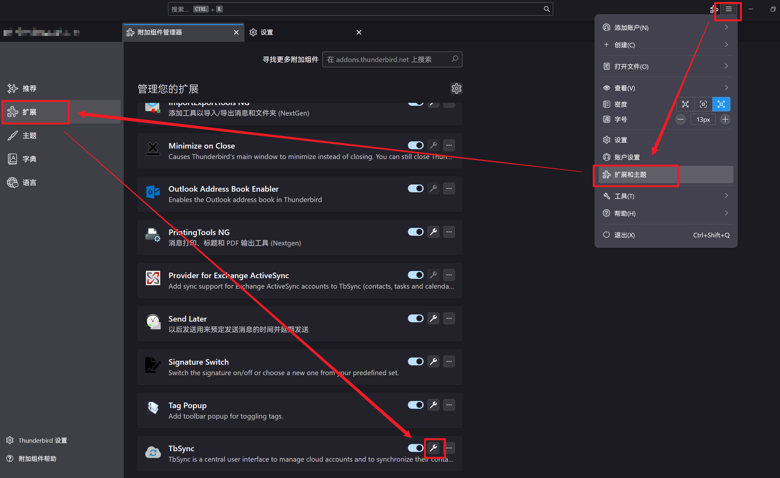Close the 设置 tab

(x=359, y=32)
